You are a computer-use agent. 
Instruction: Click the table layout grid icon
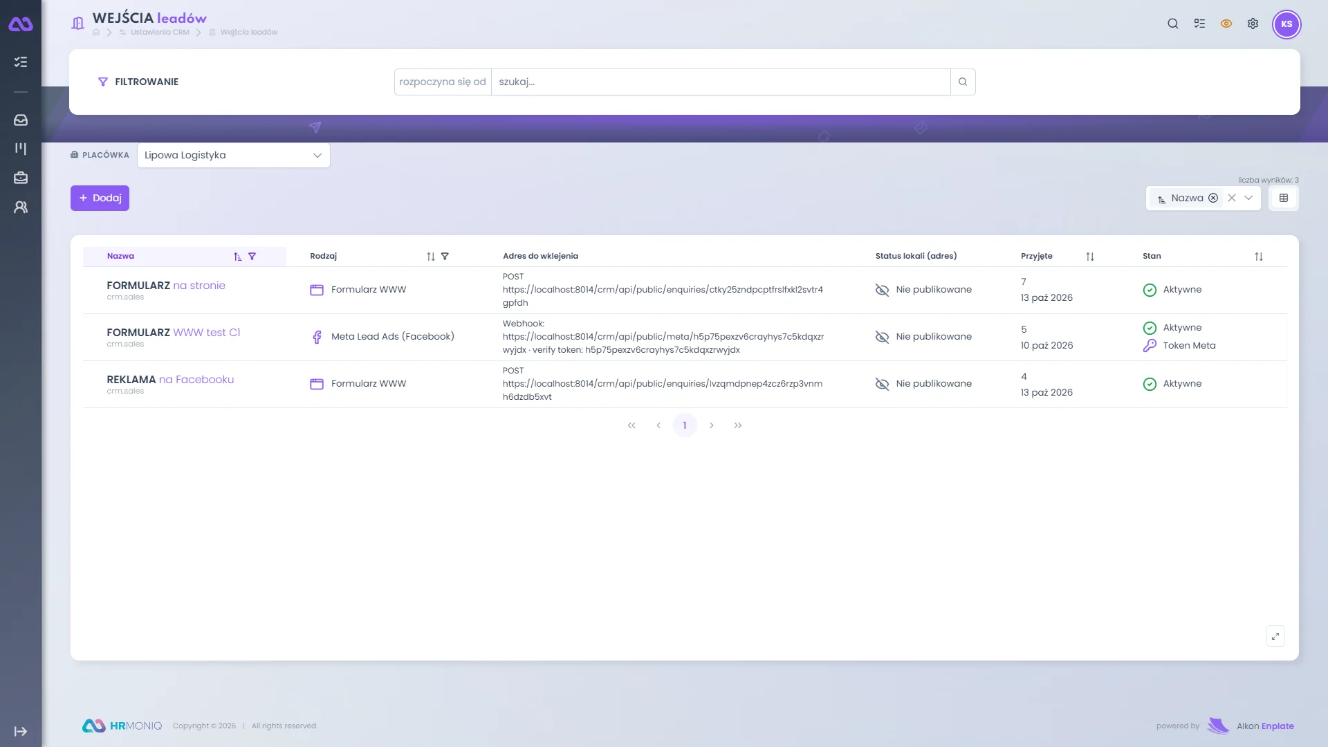[x=1284, y=198]
